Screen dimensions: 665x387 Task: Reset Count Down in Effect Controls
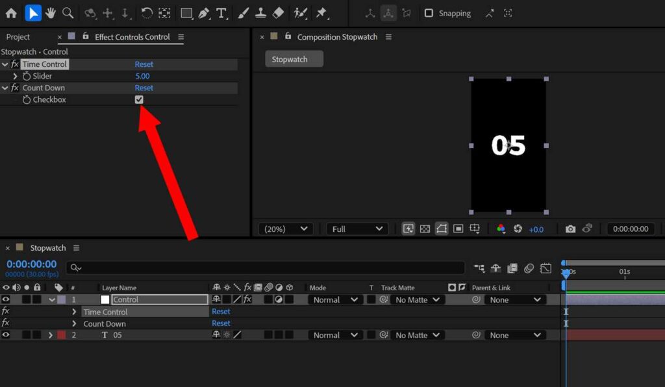(x=144, y=88)
